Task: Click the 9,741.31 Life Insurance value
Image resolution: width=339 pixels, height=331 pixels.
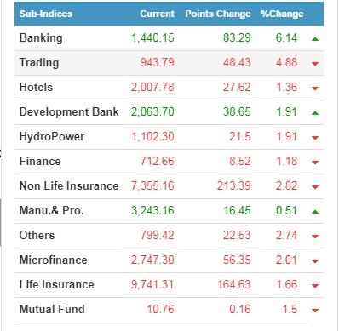Action: click(152, 285)
